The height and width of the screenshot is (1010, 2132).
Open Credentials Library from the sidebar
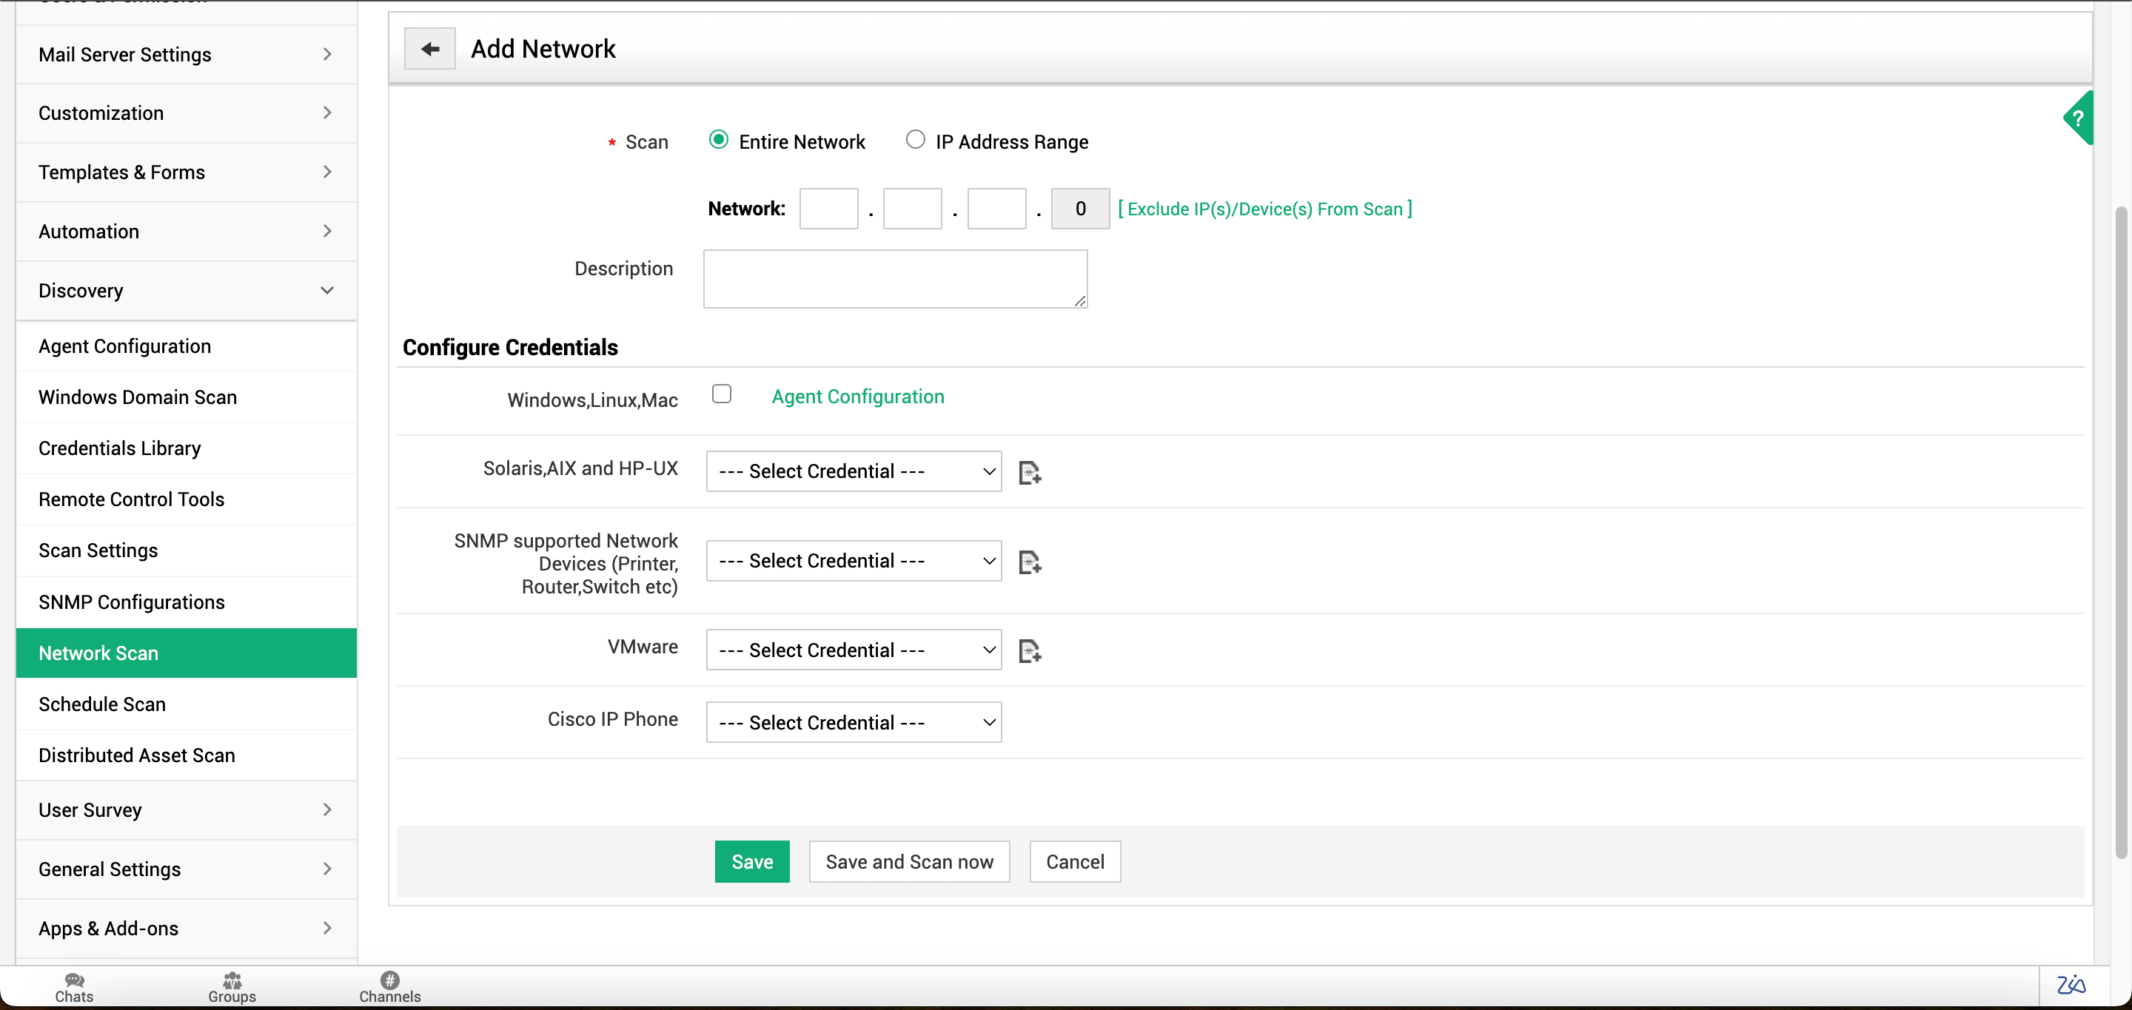[119, 448]
